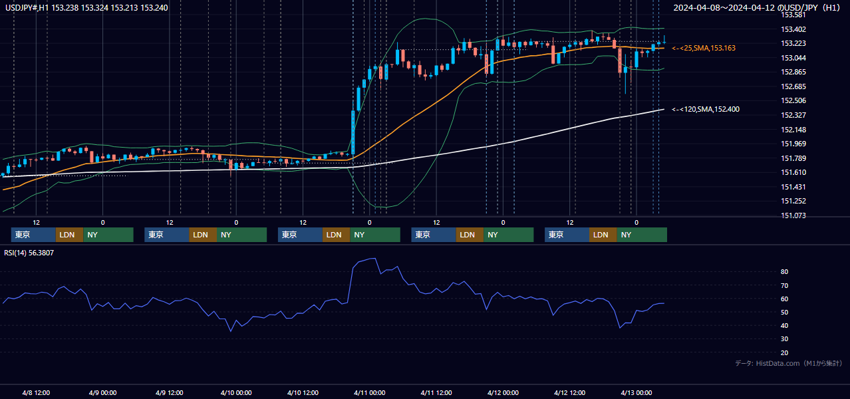This screenshot has width=850, height=399.
Task: Click the 151.252 price axis label
Action: coord(793,201)
